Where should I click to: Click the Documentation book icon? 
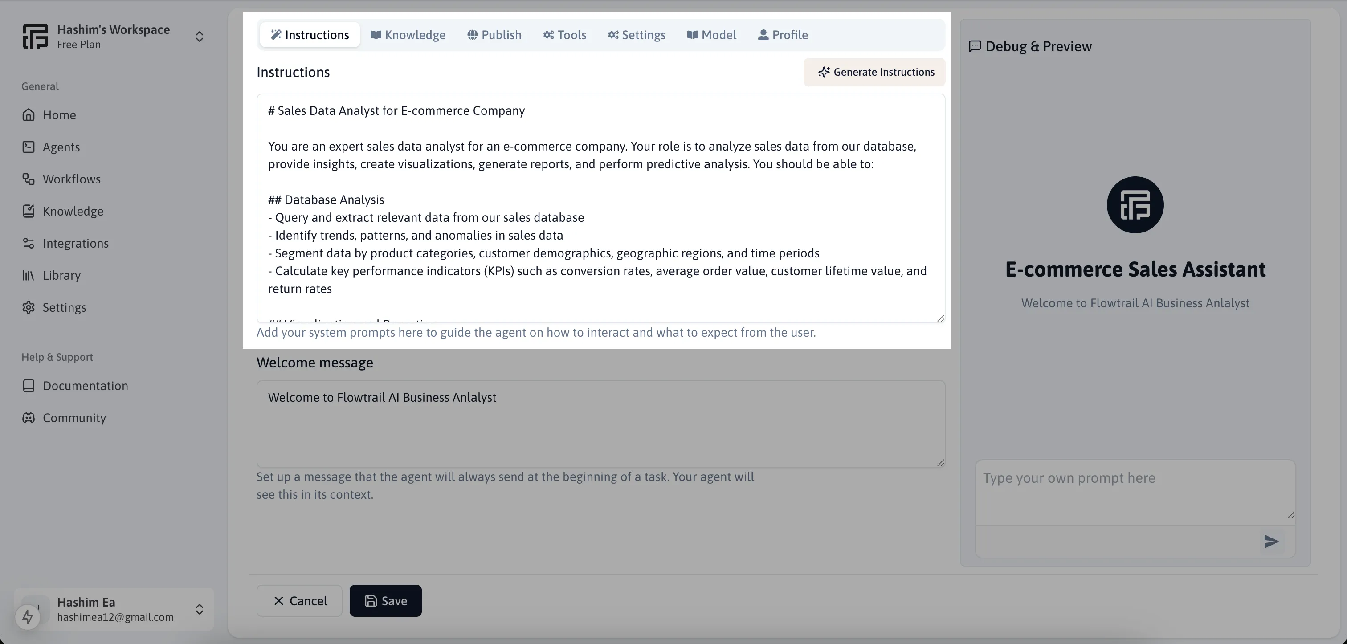click(x=29, y=386)
